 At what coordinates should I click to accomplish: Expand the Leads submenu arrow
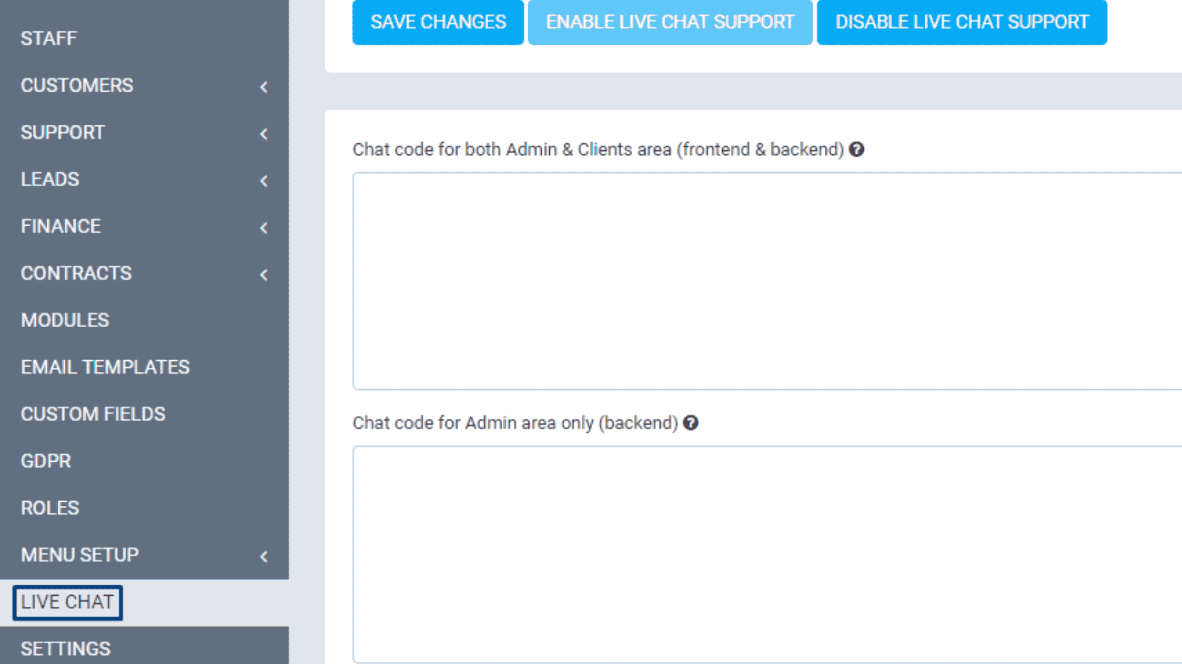point(264,181)
